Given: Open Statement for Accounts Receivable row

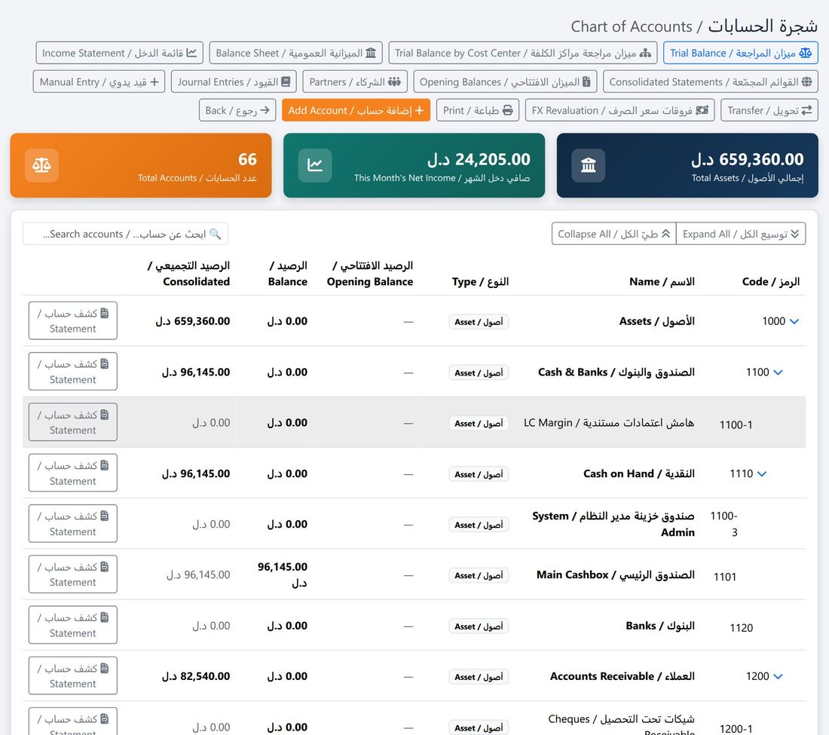Looking at the screenshot, I should pos(73,675).
